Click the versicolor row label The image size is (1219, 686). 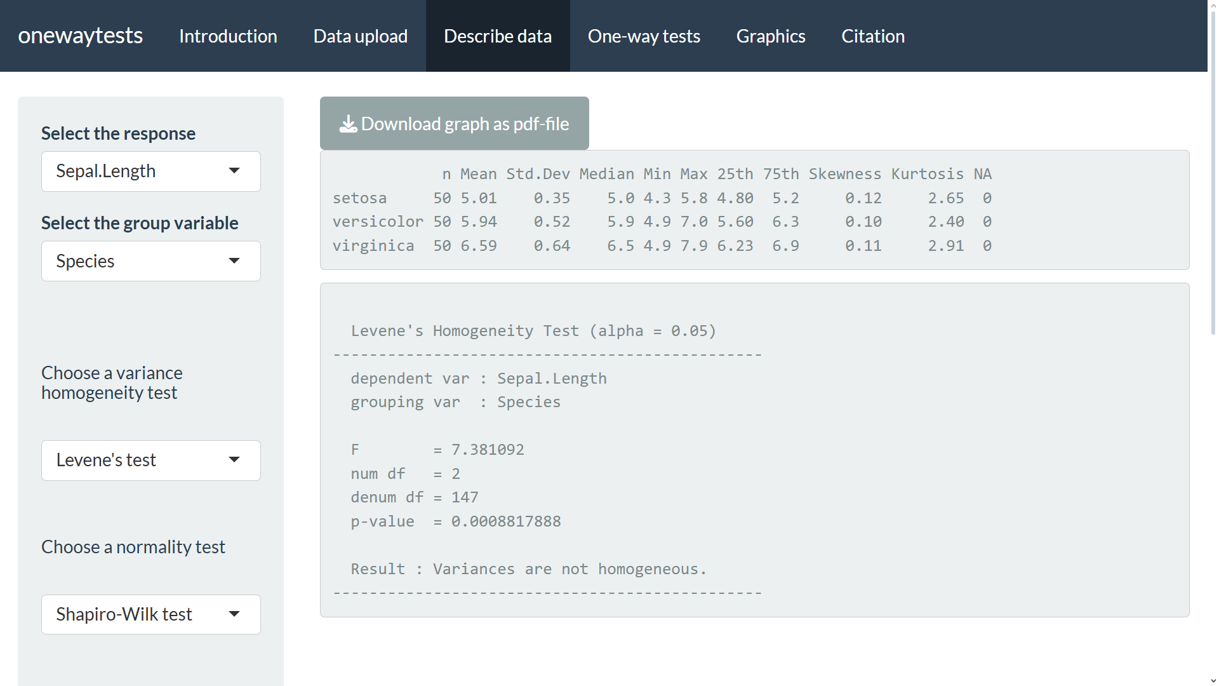coord(378,222)
